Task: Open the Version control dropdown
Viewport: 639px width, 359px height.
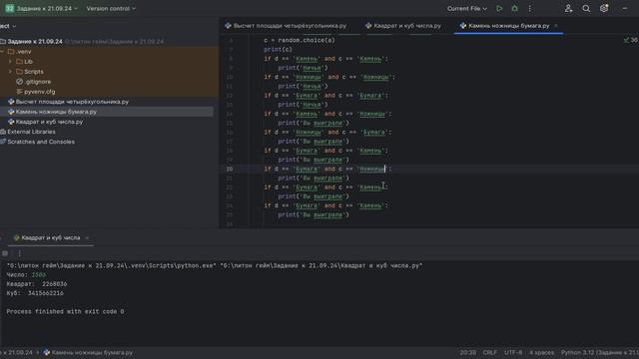Action: (111, 9)
